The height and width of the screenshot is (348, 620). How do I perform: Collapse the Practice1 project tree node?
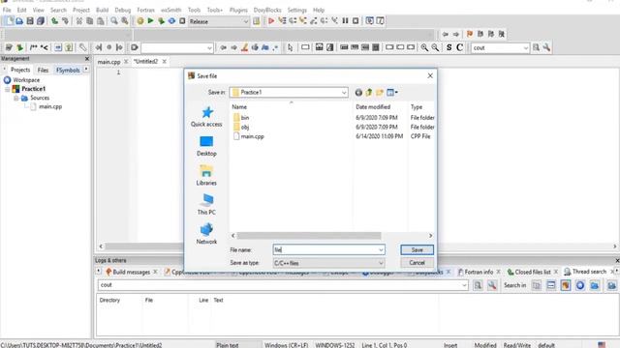coord(8,89)
